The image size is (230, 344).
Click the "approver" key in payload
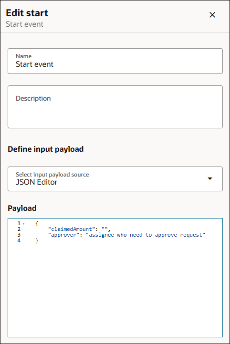63,235
